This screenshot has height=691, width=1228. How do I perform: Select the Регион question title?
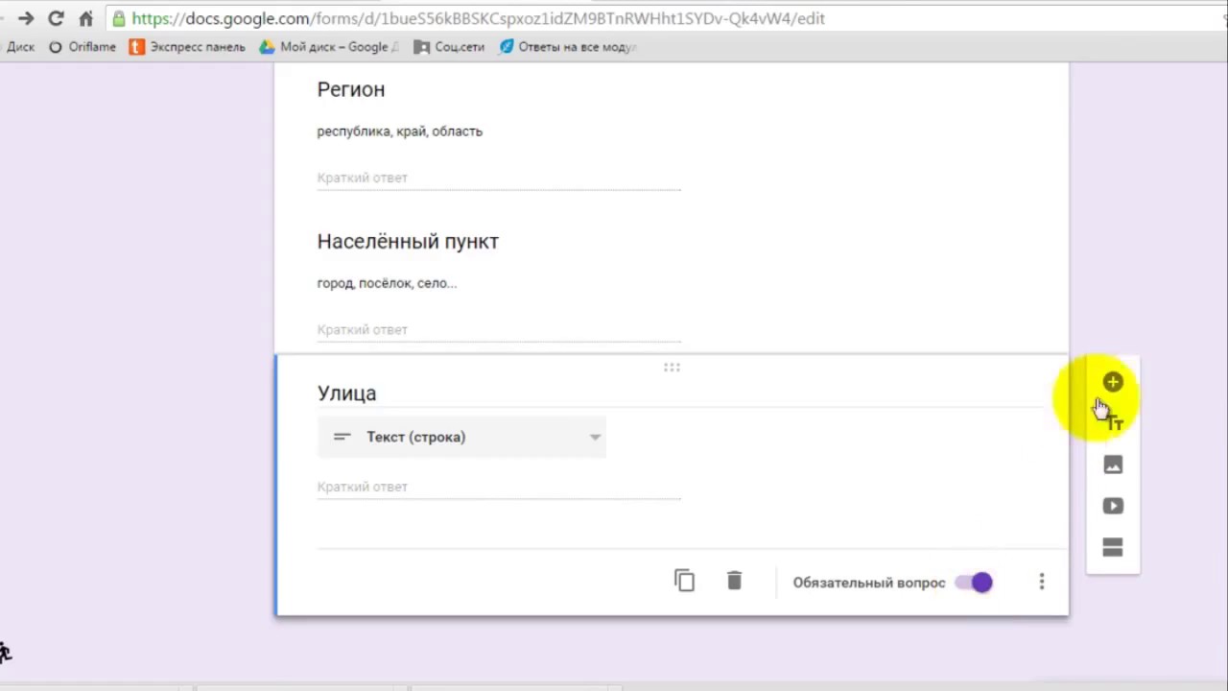pos(351,89)
